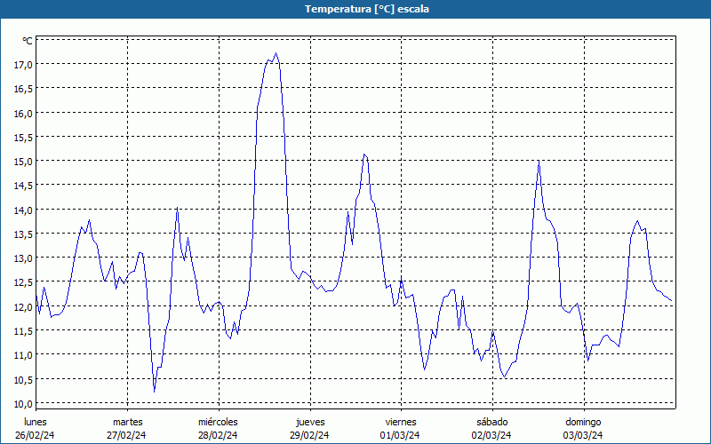Click the 26/02/24 date label
Screen dimensions: 711x444
[35, 435]
